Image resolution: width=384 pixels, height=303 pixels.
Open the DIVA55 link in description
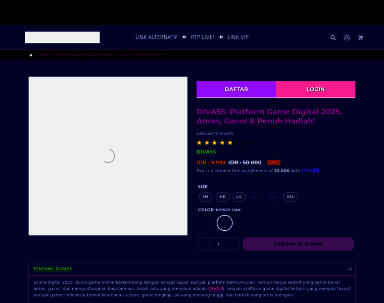[x=216, y=289]
